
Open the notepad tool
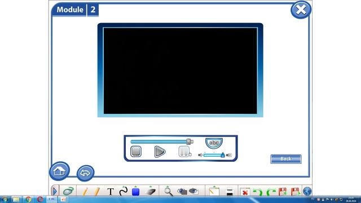coord(214,191)
